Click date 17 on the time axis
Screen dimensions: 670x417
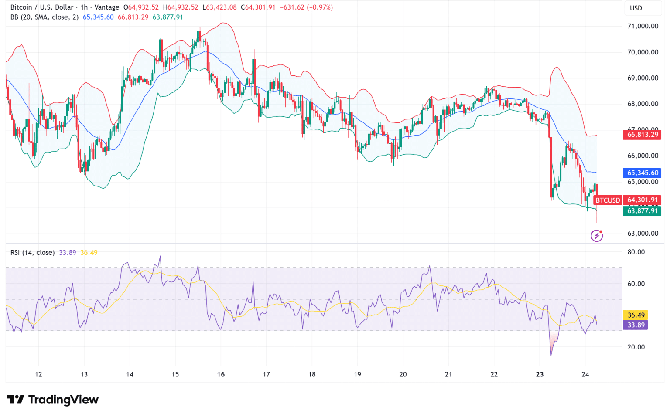coord(267,374)
